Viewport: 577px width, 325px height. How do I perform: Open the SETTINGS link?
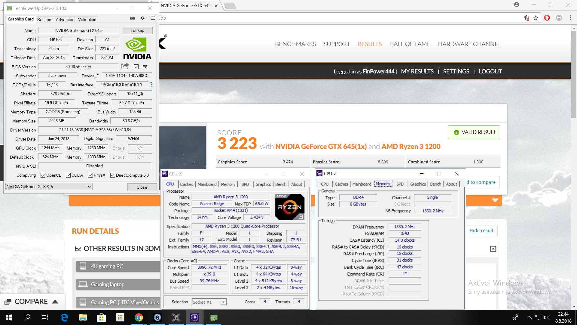[456, 72]
